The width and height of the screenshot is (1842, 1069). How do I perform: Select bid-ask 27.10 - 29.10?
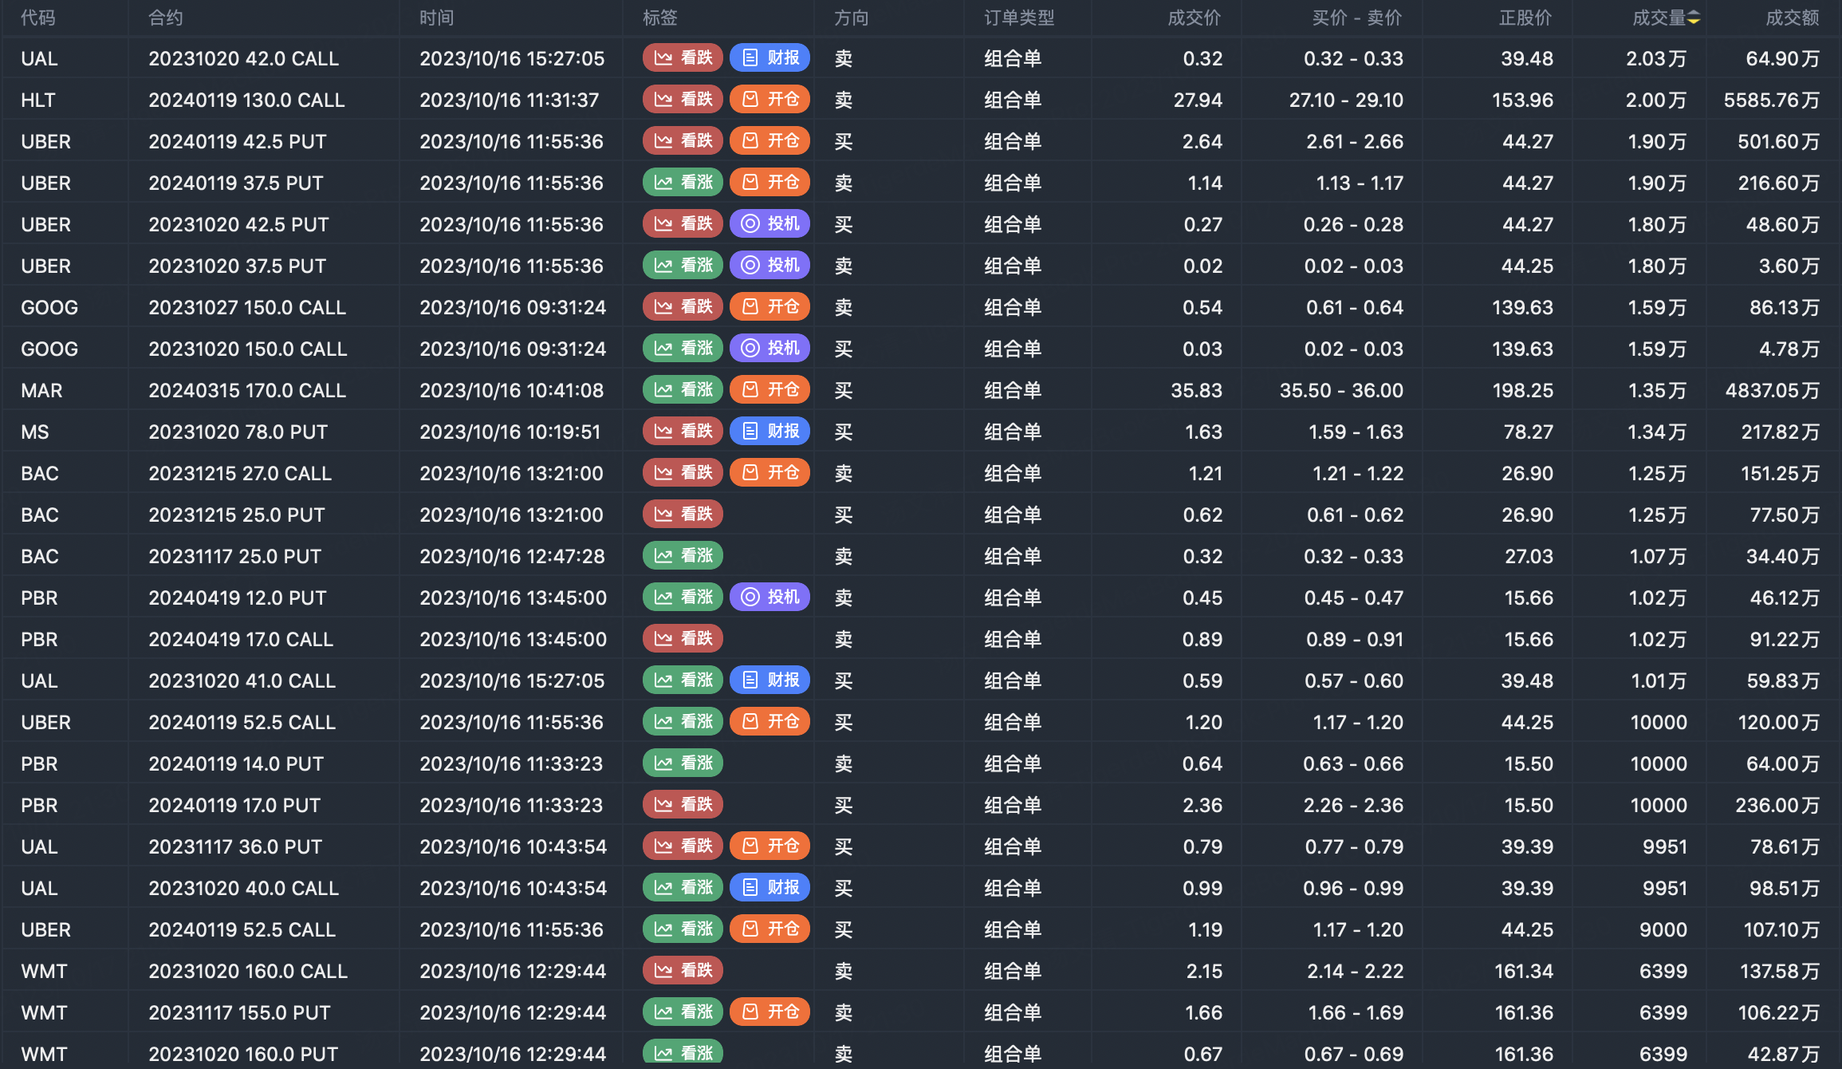pos(1346,100)
